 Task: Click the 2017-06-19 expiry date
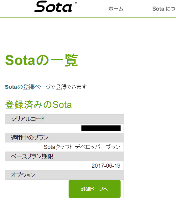(x=106, y=166)
